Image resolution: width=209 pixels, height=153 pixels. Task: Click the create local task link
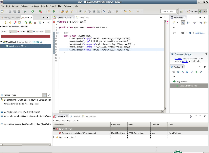[x=185, y=61]
